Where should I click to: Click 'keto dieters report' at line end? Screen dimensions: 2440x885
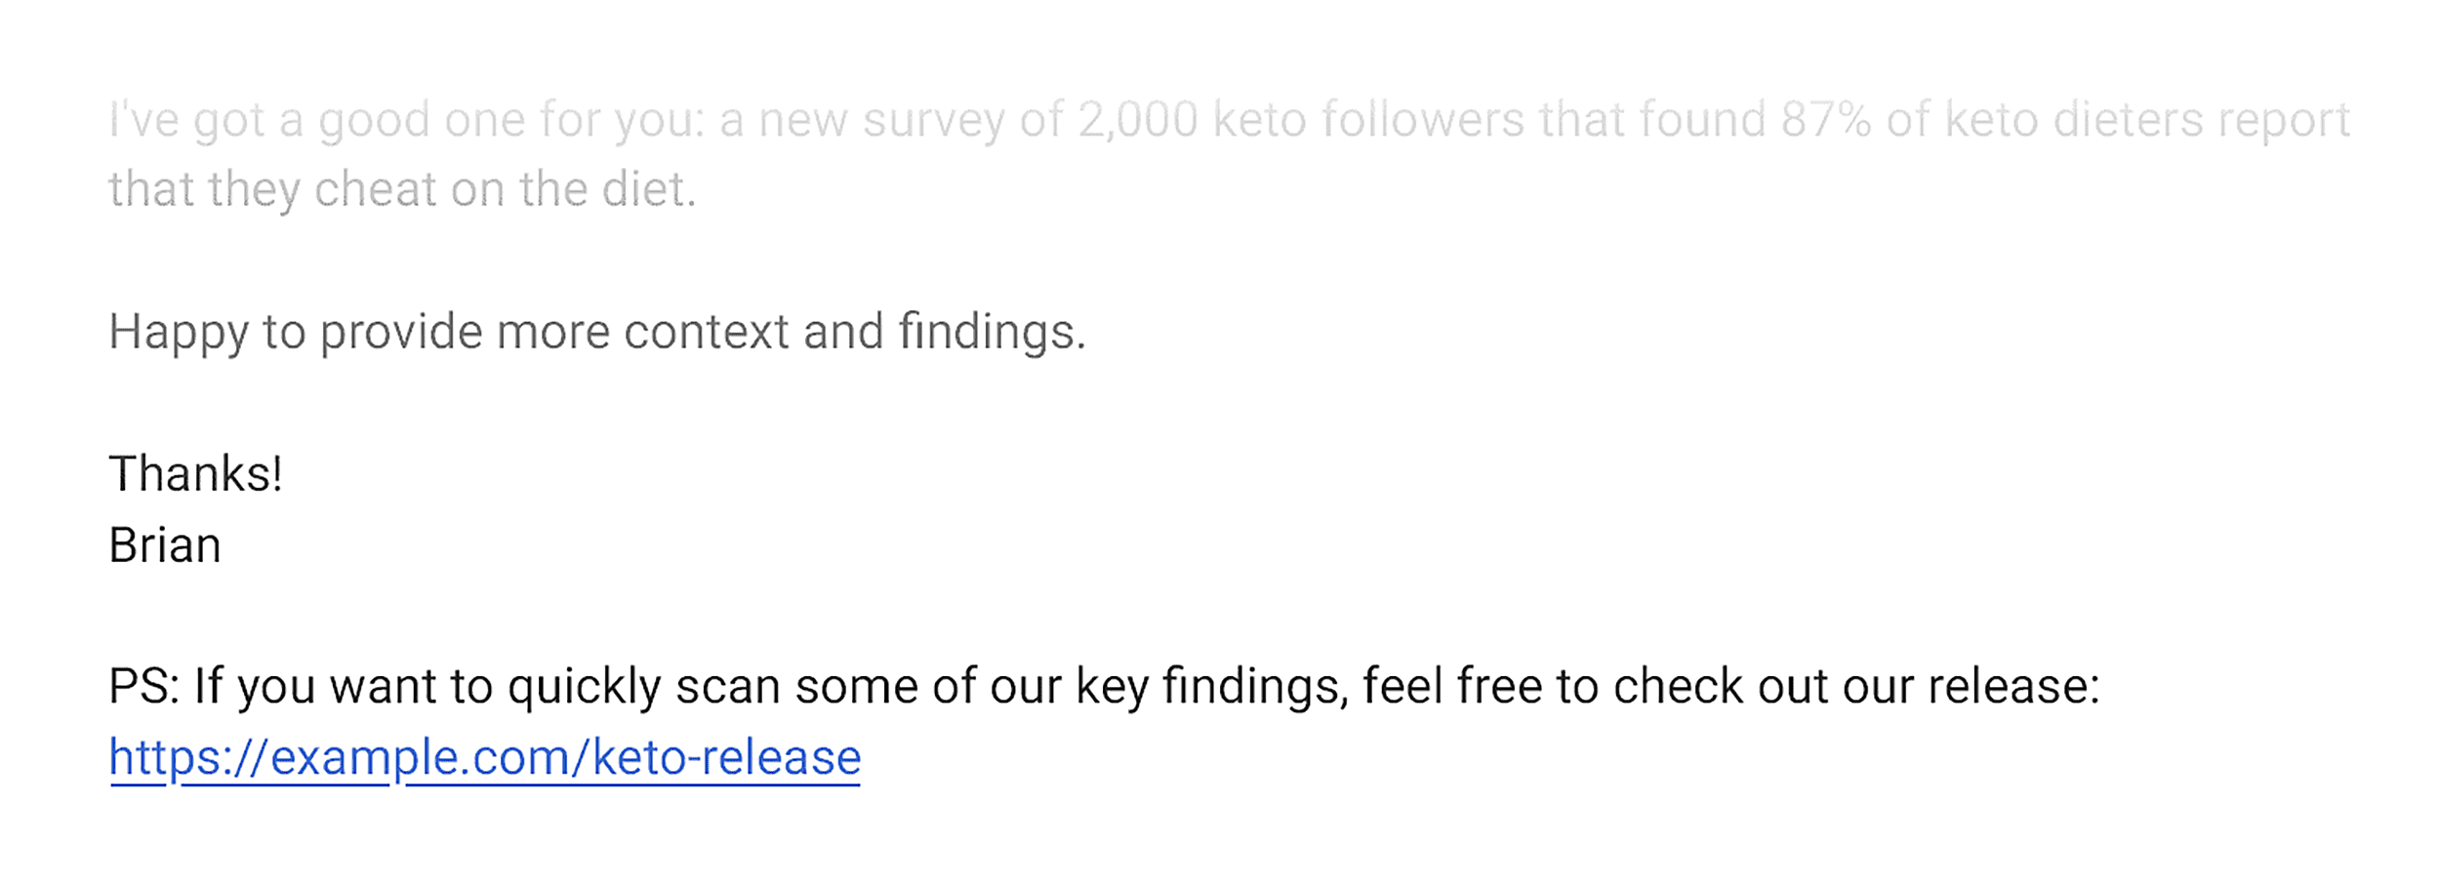[x=2147, y=121]
